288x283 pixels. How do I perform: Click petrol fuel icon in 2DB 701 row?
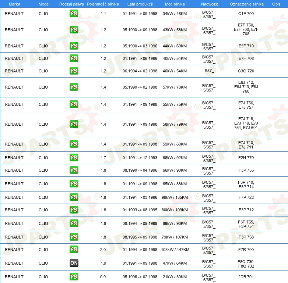click(74, 277)
